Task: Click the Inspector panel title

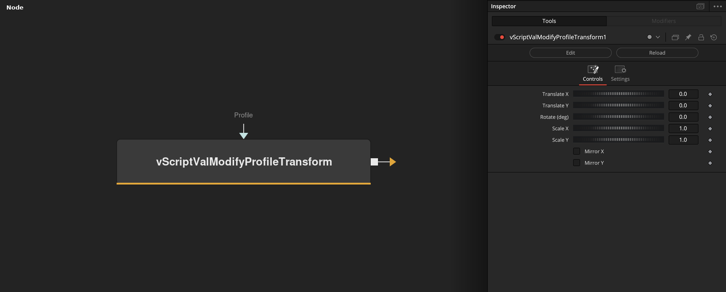Action: (503, 6)
